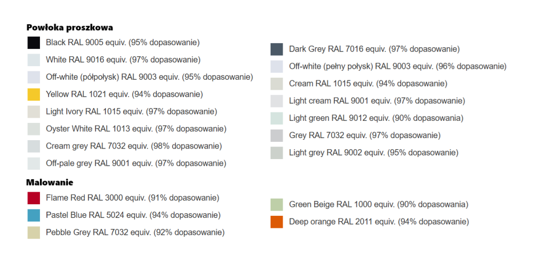The height and width of the screenshot is (261, 539).
Task: Click the Black RAL 9005 color swatch
Action: 34,43
